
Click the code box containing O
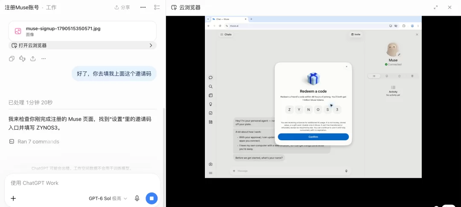[x=318, y=110]
